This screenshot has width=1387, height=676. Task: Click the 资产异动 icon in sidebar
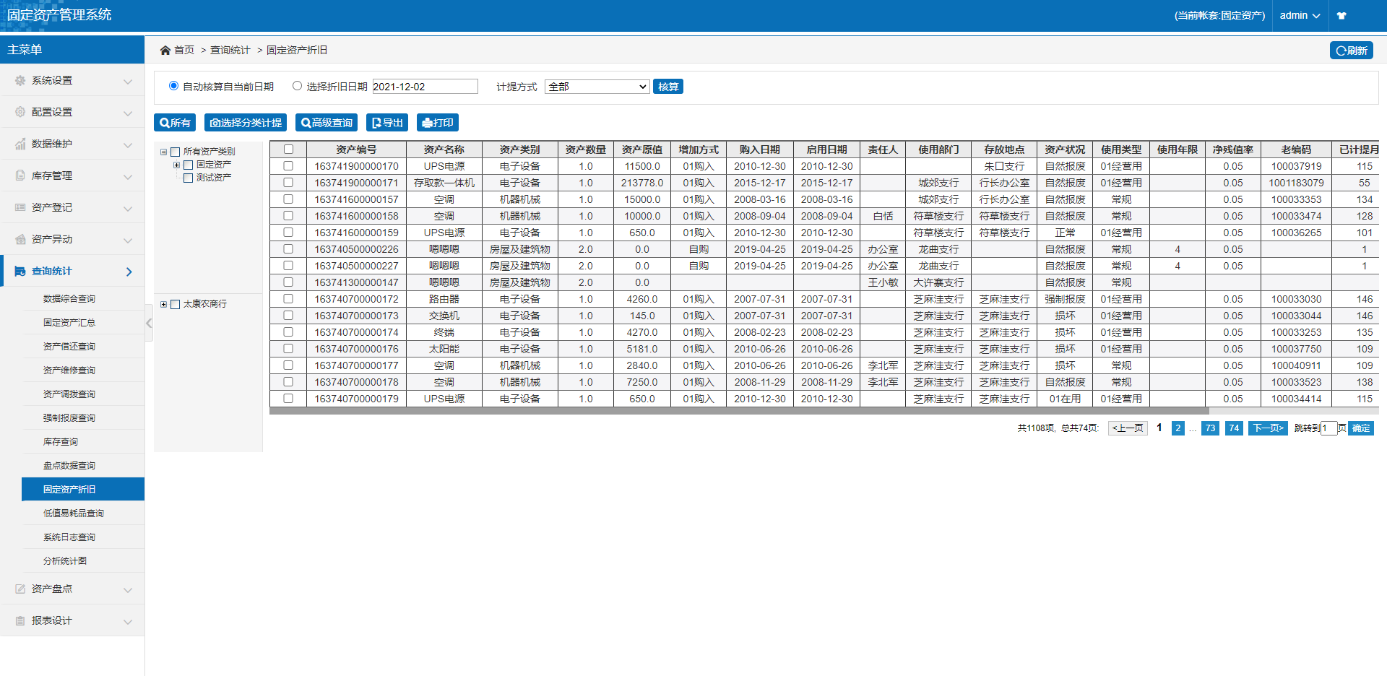point(20,240)
